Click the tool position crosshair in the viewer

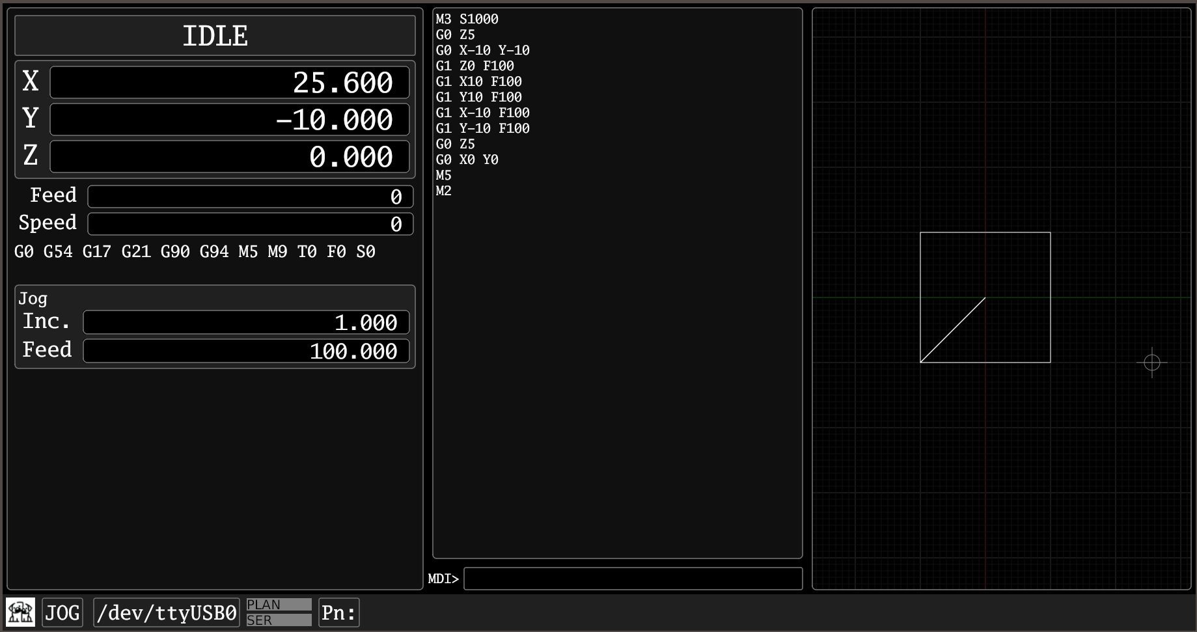1151,363
